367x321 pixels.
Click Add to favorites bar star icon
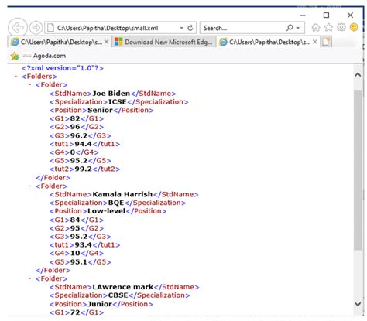pyautogui.click(x=15, y=56)
